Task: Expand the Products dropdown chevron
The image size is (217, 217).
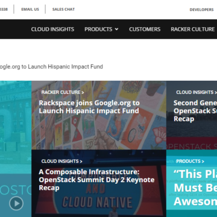Action: (116, 30)
